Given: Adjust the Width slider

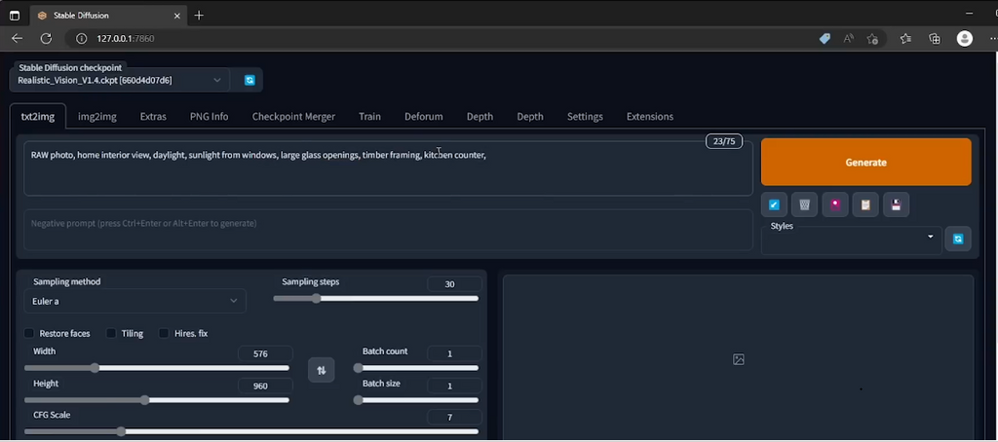Looking at the screenshot, I should click(x=157, y=368).
